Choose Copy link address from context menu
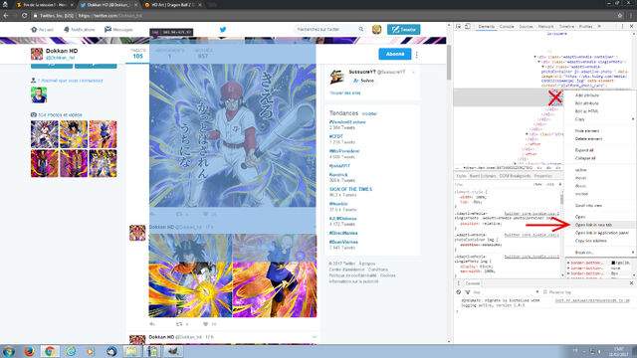 click(599, 241)
